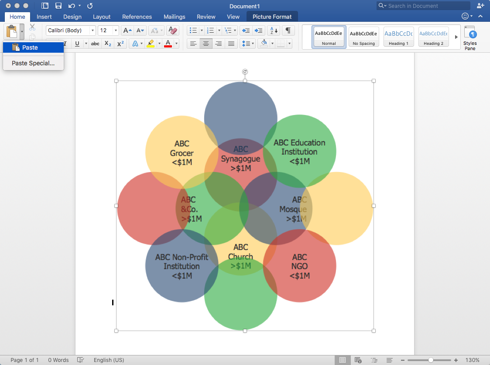
Task: Select the Sort icon in the ribbon
Action: [273, 31]
